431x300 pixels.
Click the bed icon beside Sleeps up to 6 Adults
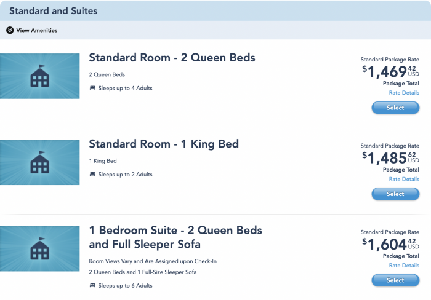(x=92, y=285)
